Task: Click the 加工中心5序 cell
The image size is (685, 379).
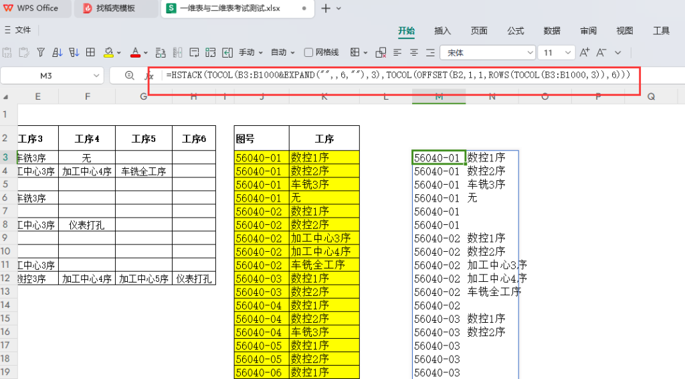Action: tap(144, 279)
